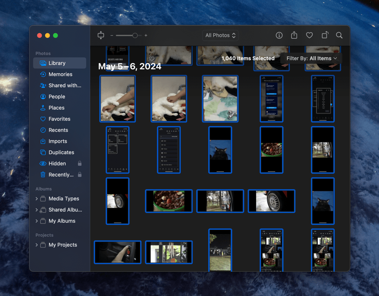The width and height of the screenshot is (379, 296).
Task: Click the Rotate icon in the toolbar
Action: click(x=324, y=35)
